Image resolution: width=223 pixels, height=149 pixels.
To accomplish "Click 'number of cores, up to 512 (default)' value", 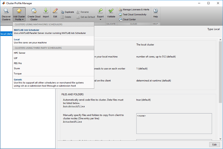I will [x=156, y=56].
